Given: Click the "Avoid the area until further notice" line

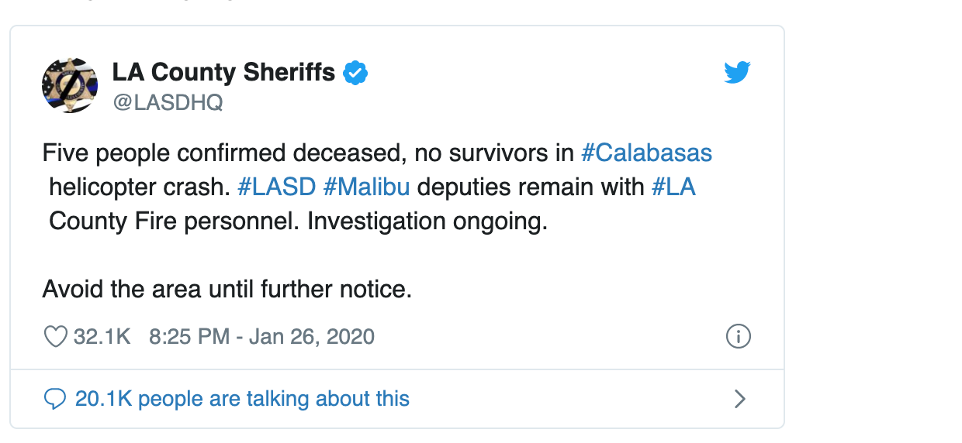Looking at the screenshot, I should point(227,290).
